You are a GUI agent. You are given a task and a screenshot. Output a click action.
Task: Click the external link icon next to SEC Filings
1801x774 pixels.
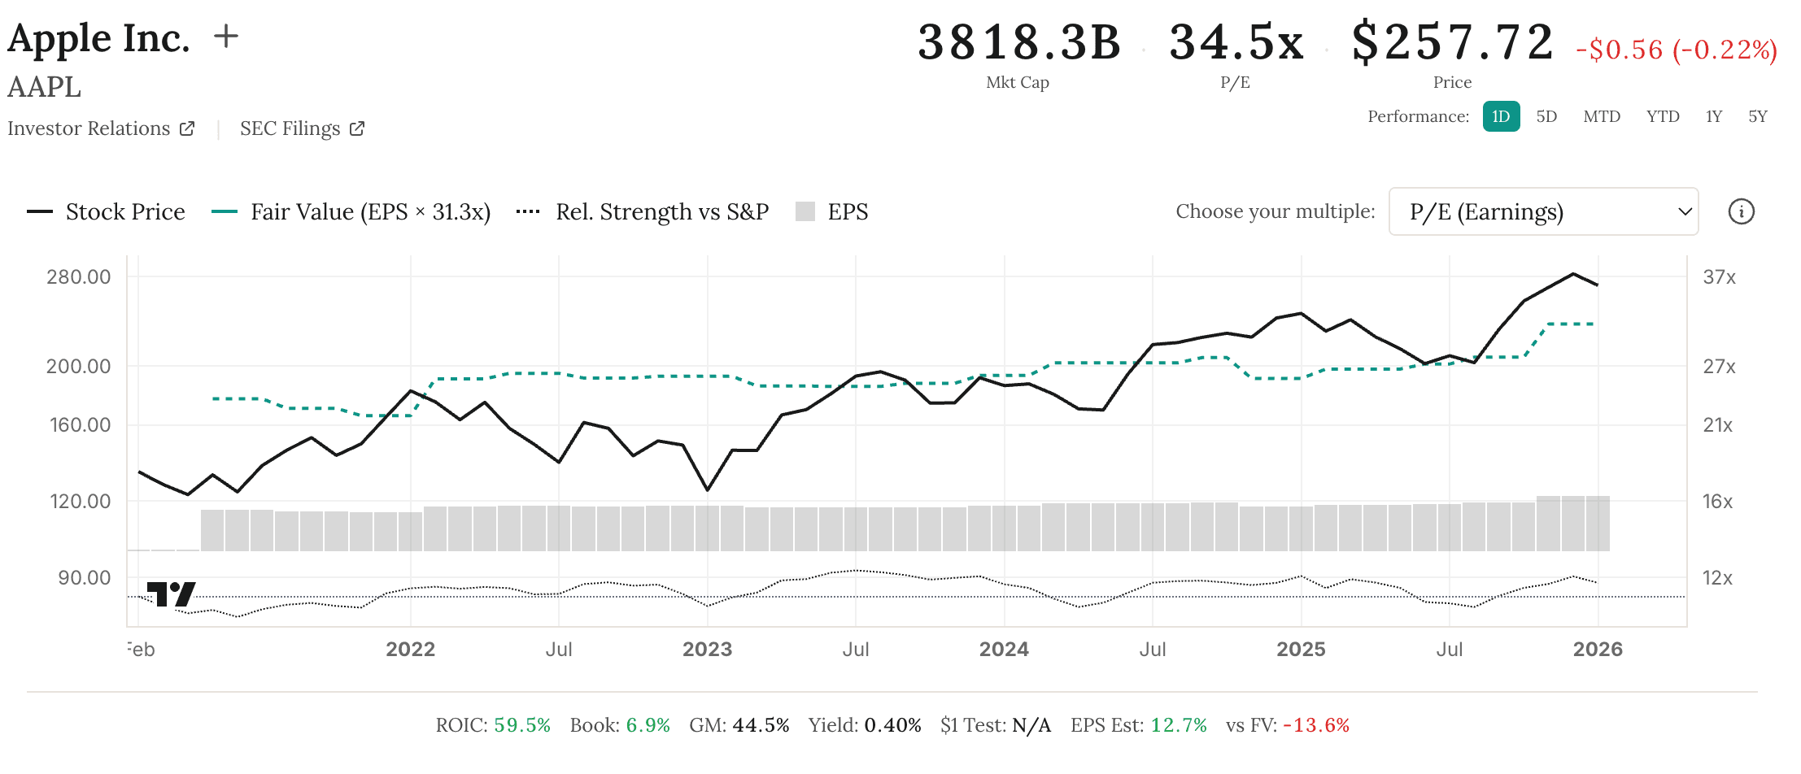click(x=356, y=128)
